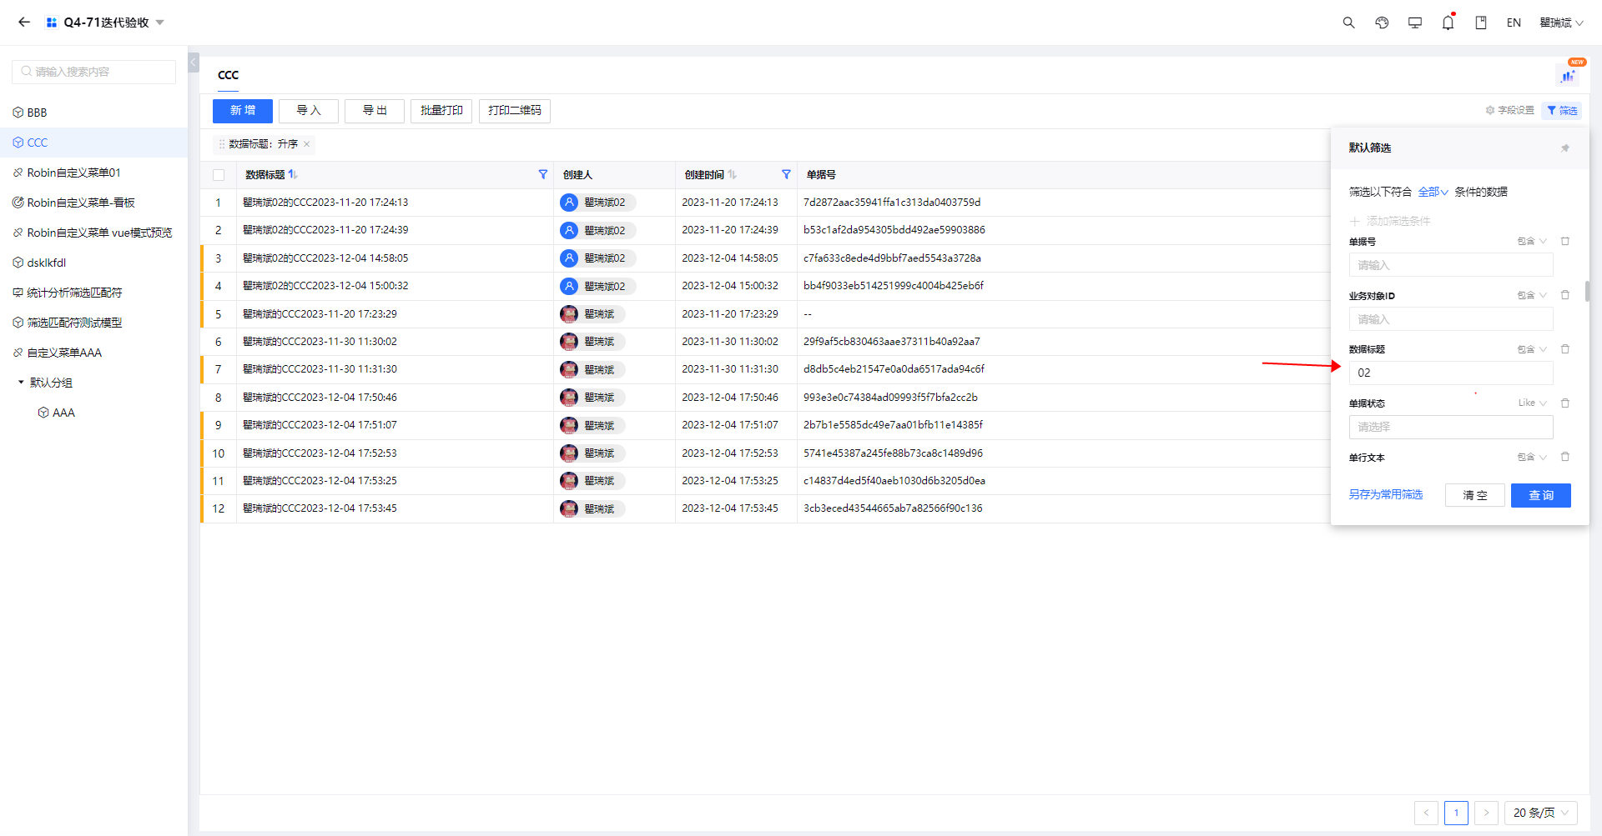
Task: Open 筛选匹配符测试模型 menu item
Action: pos(93,323)
